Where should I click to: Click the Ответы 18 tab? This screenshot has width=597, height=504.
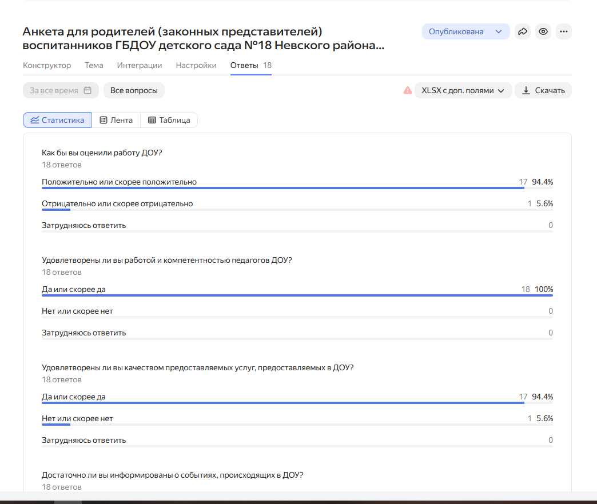coord(250,65)
